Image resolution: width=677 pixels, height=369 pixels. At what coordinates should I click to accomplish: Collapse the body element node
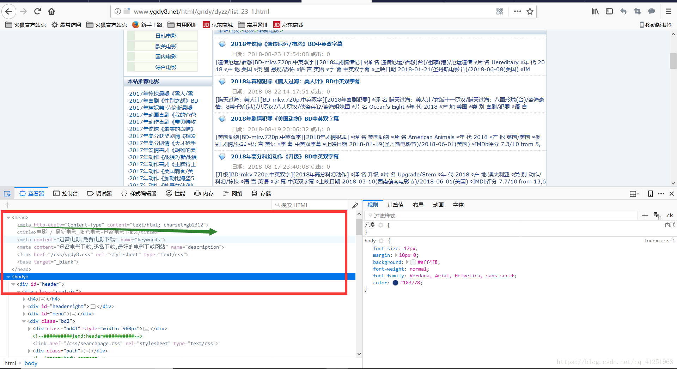pyautogui.click(x=8, y=277)
